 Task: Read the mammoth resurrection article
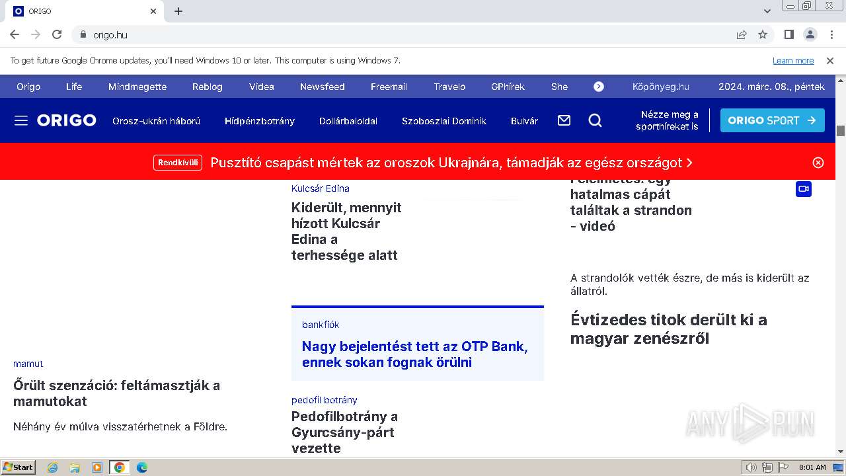[116, 393]
